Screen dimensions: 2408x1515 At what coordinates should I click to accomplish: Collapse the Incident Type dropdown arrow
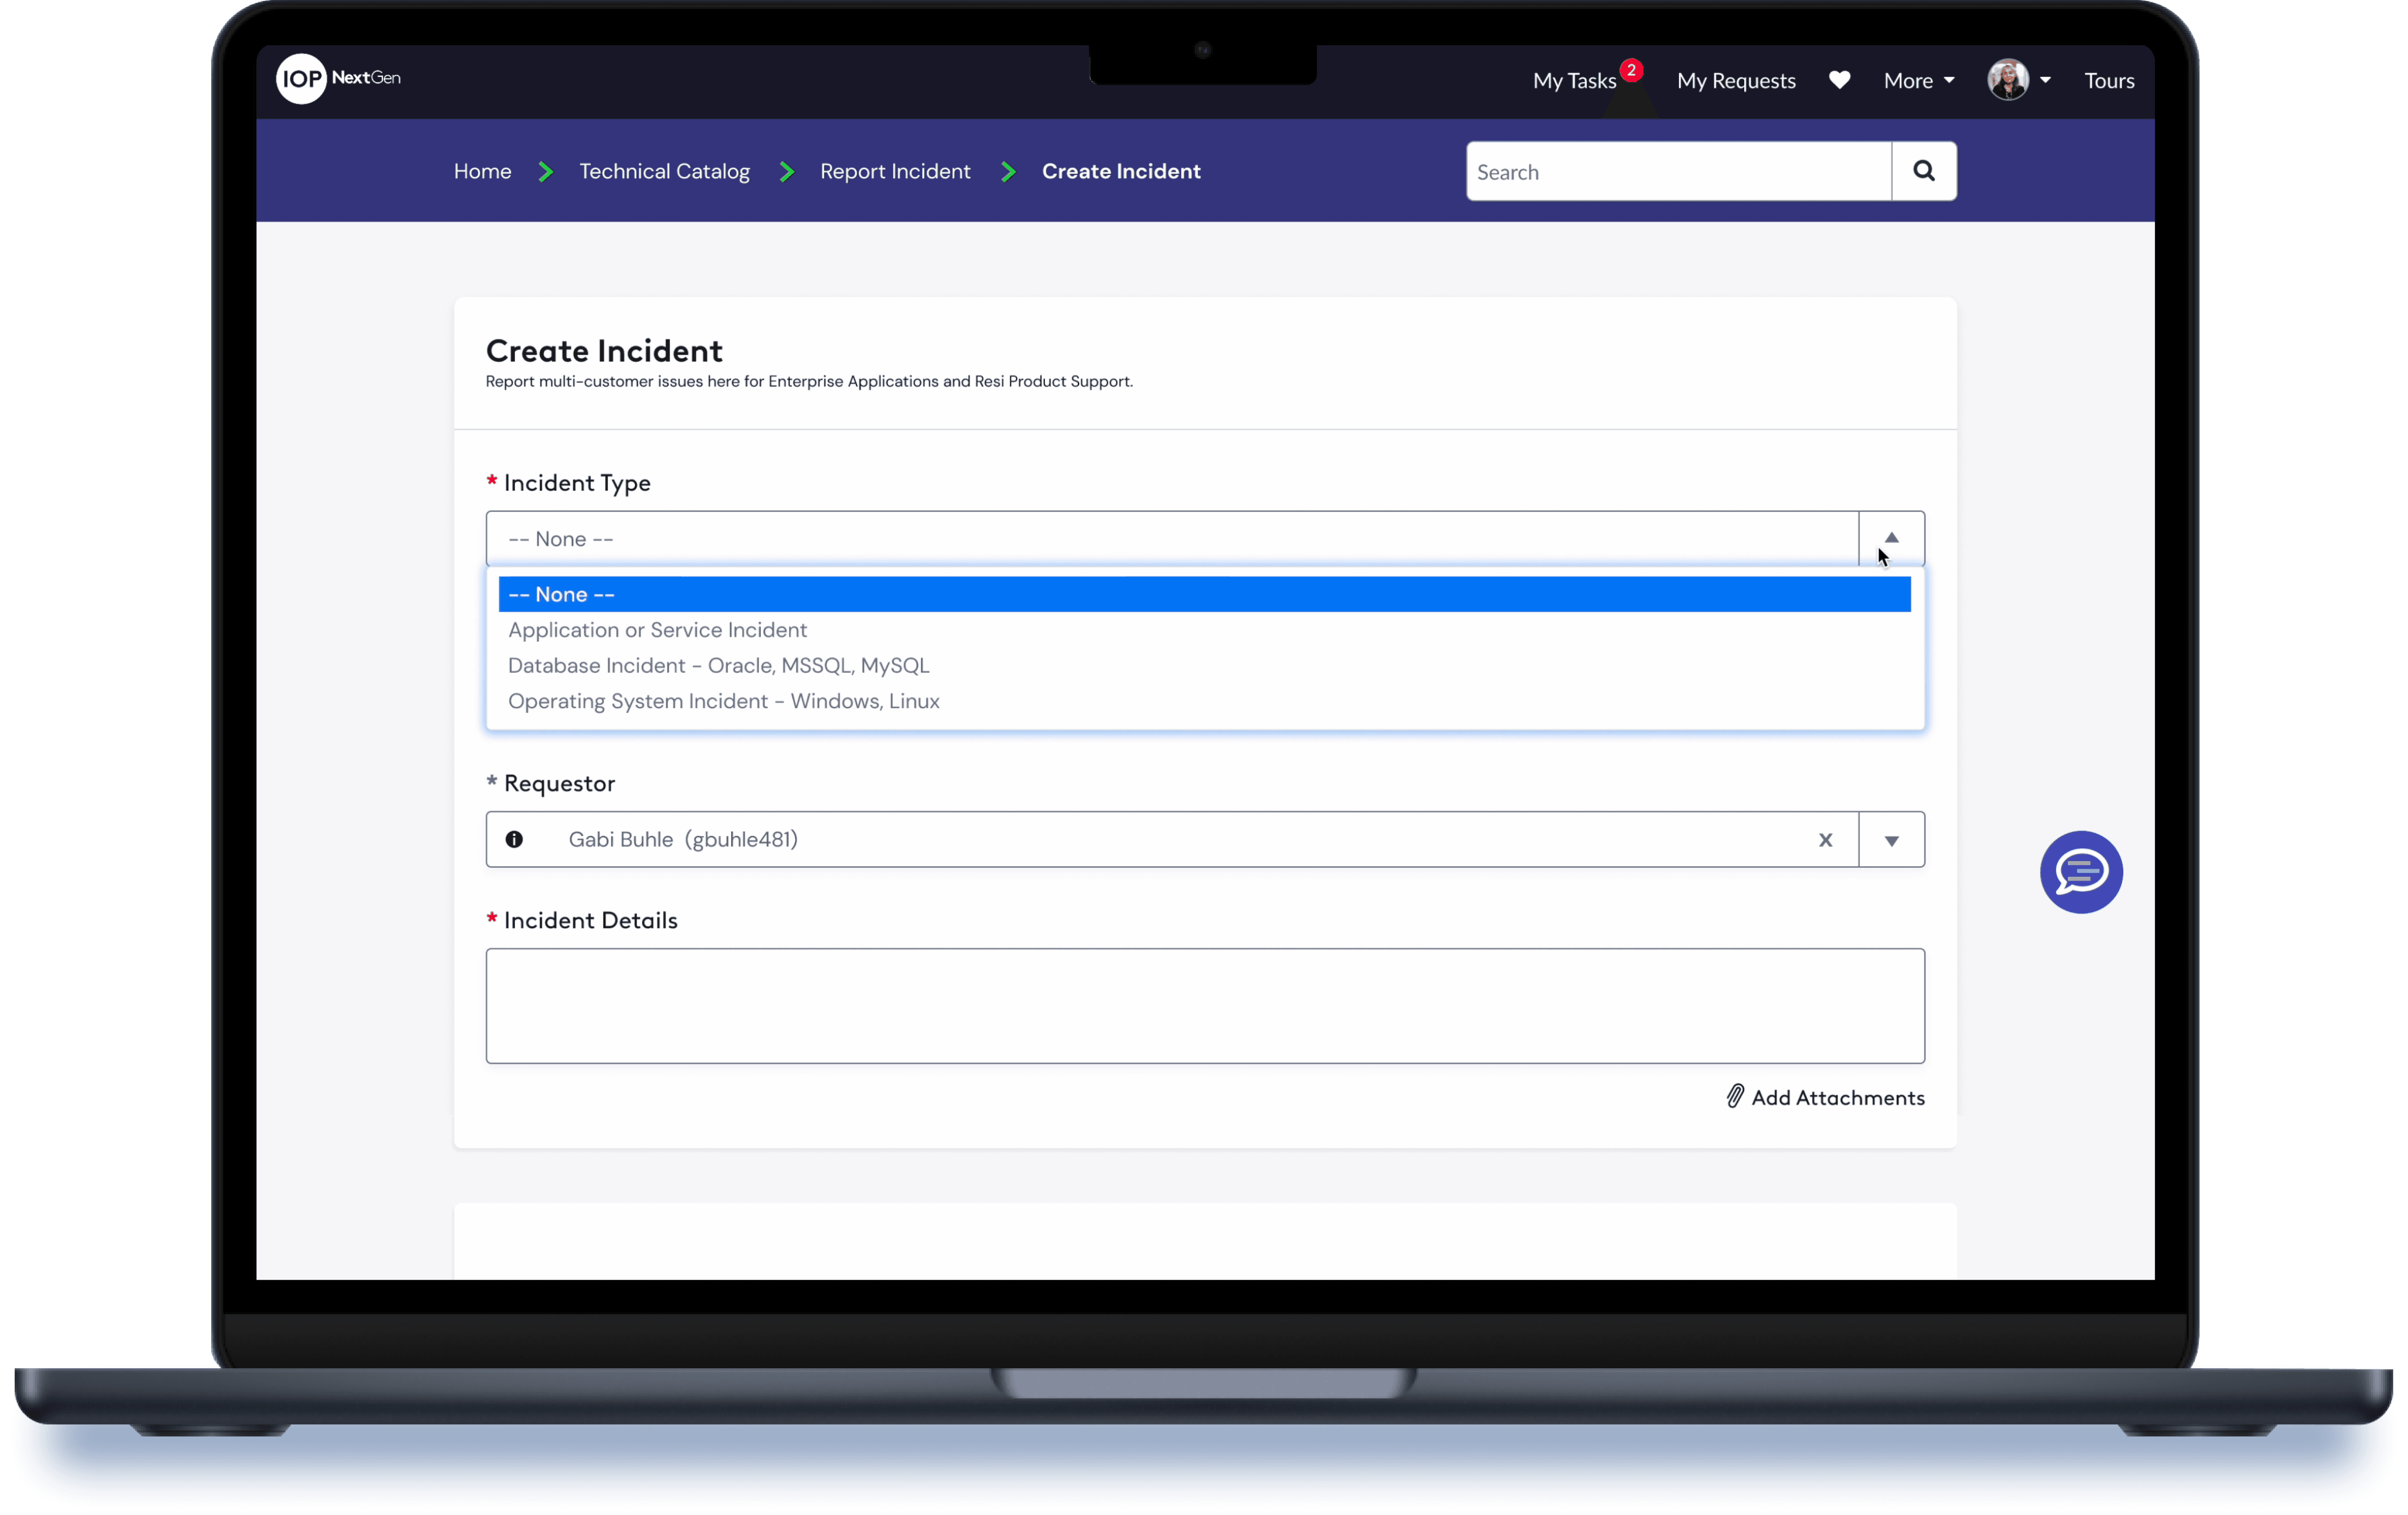1891,539
